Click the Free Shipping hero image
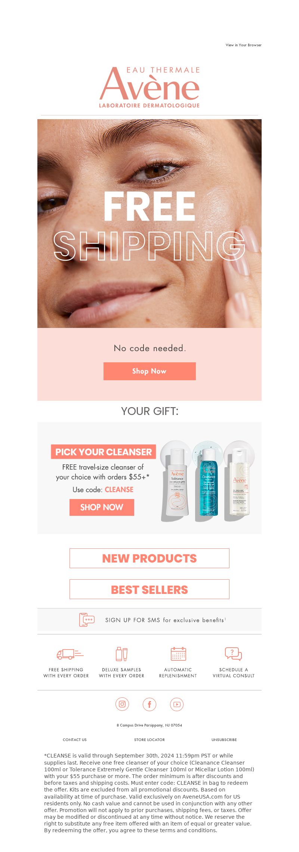This screenshot has height=852, width=299. coord(149,223)
